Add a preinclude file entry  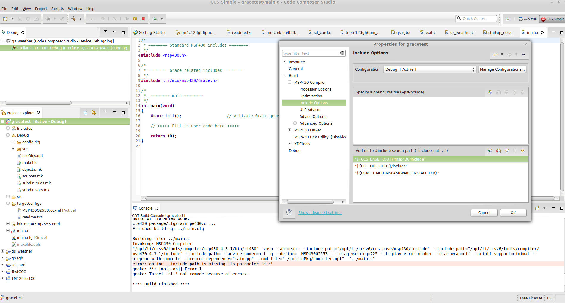(490, 92)
